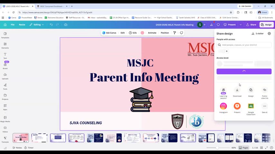
Task: Click Add people, classes search field
Action: [244, 45]
